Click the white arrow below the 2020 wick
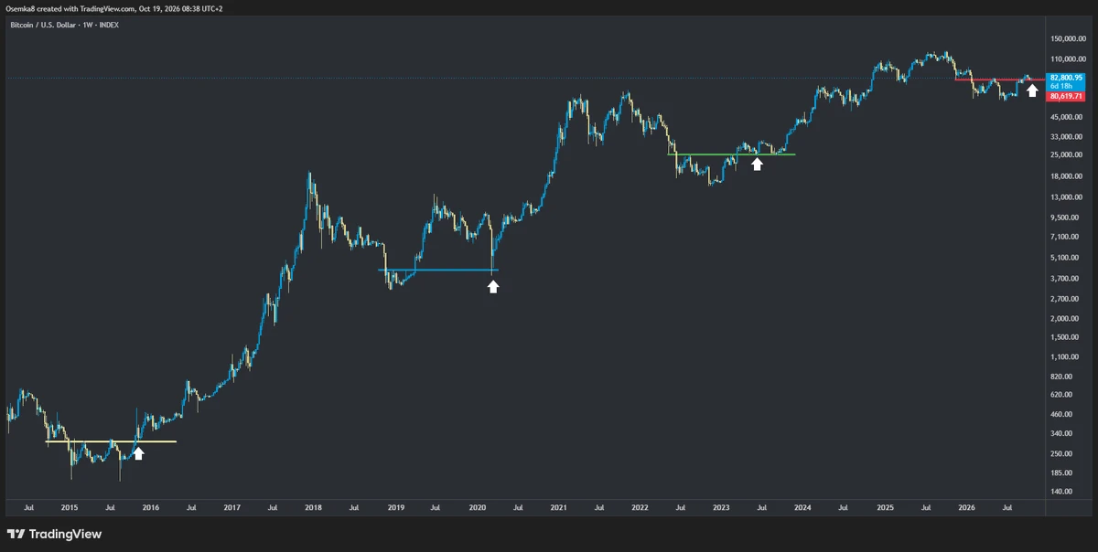 tap(493, 287)
